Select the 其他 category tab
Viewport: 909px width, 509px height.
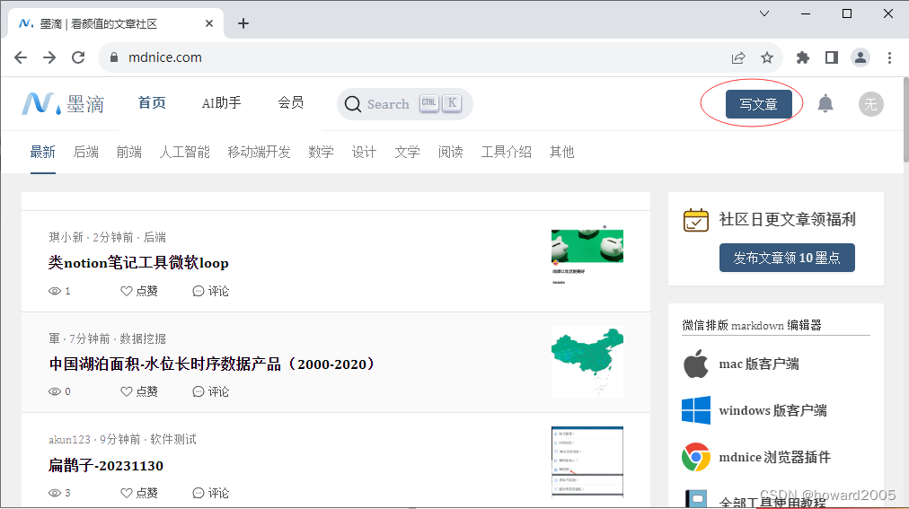[561, 152]
